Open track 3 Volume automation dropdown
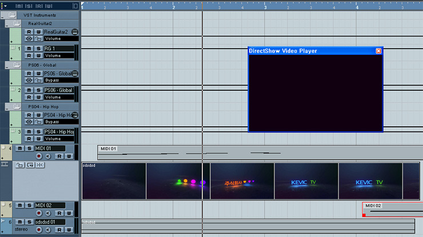The width and height of the screenshot is (423, 237). point(59,139)
